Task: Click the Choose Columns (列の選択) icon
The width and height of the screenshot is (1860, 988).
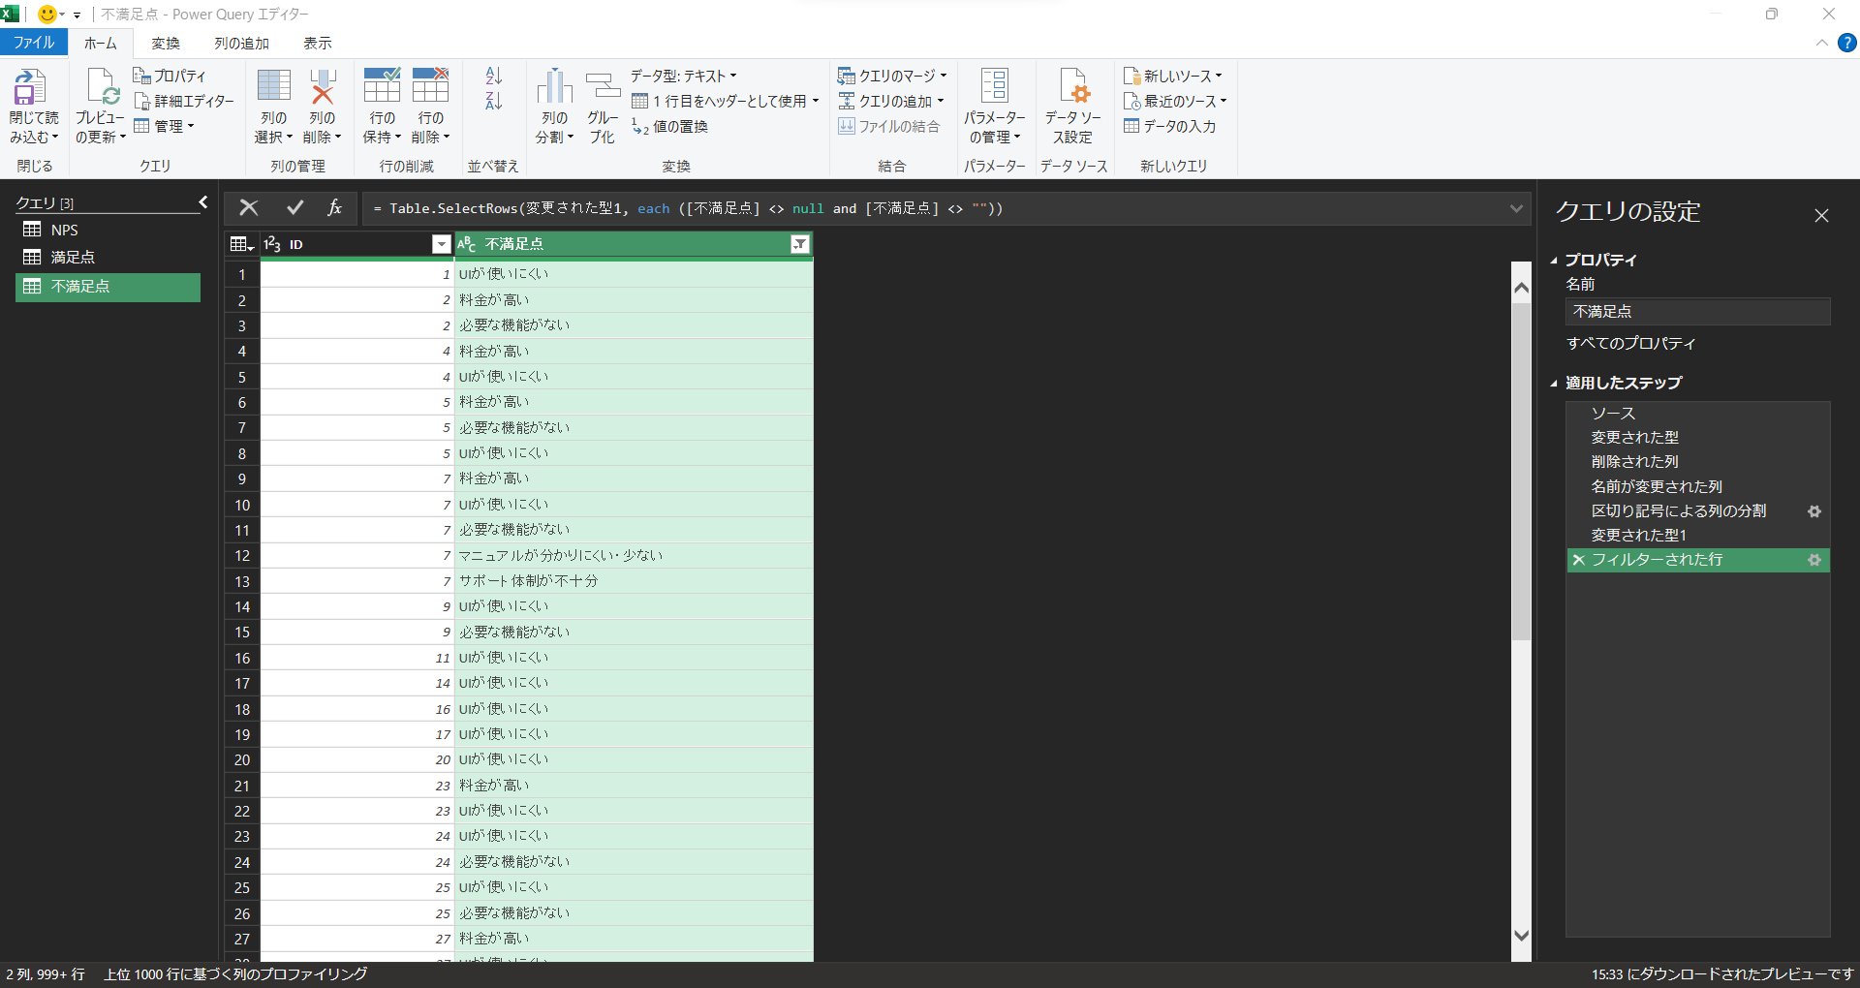Action: pos(273,85)
